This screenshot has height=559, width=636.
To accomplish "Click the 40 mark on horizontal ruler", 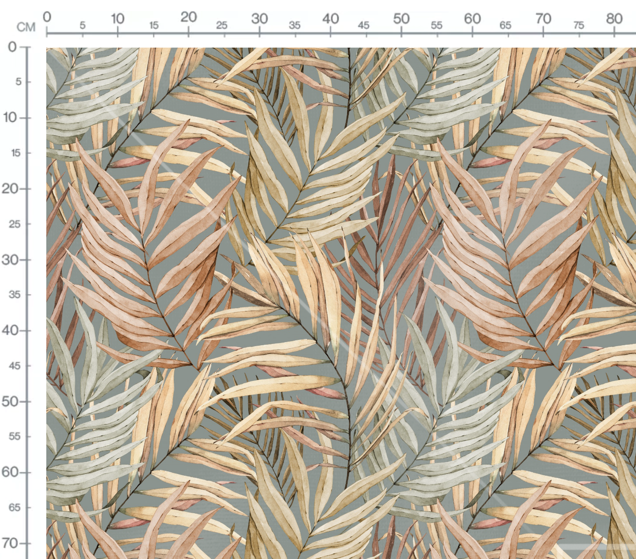I will 330,19.
